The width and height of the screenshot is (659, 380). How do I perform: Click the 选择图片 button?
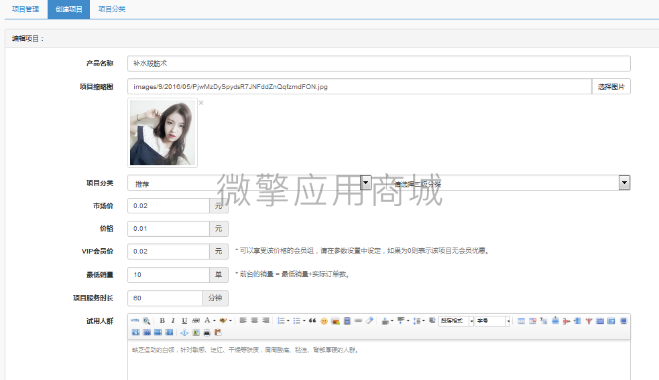pyautogui.click(x=611, y=86)
